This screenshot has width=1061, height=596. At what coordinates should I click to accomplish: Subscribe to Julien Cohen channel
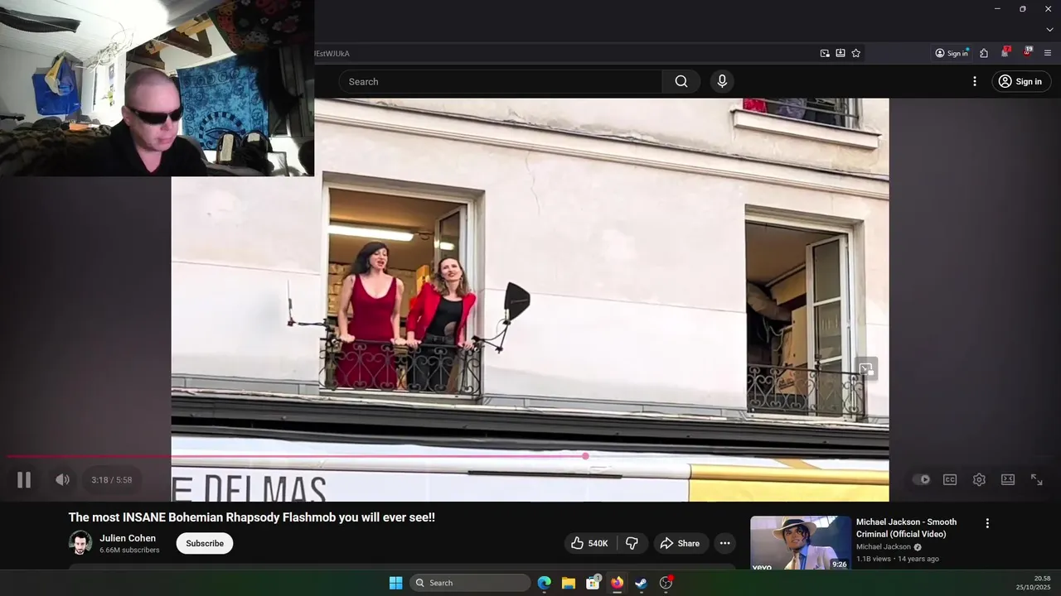(x=205, y=543)
